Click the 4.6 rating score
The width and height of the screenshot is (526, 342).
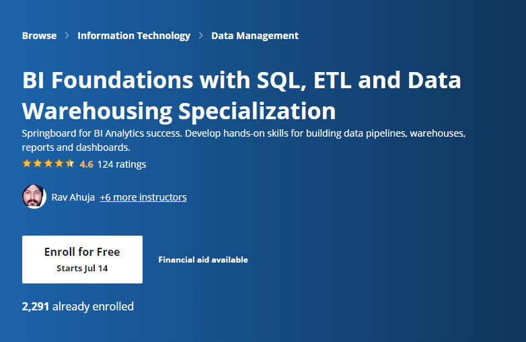(86, 164)
